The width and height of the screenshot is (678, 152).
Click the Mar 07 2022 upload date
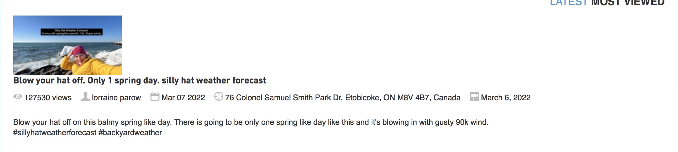[x=183, y=98]
